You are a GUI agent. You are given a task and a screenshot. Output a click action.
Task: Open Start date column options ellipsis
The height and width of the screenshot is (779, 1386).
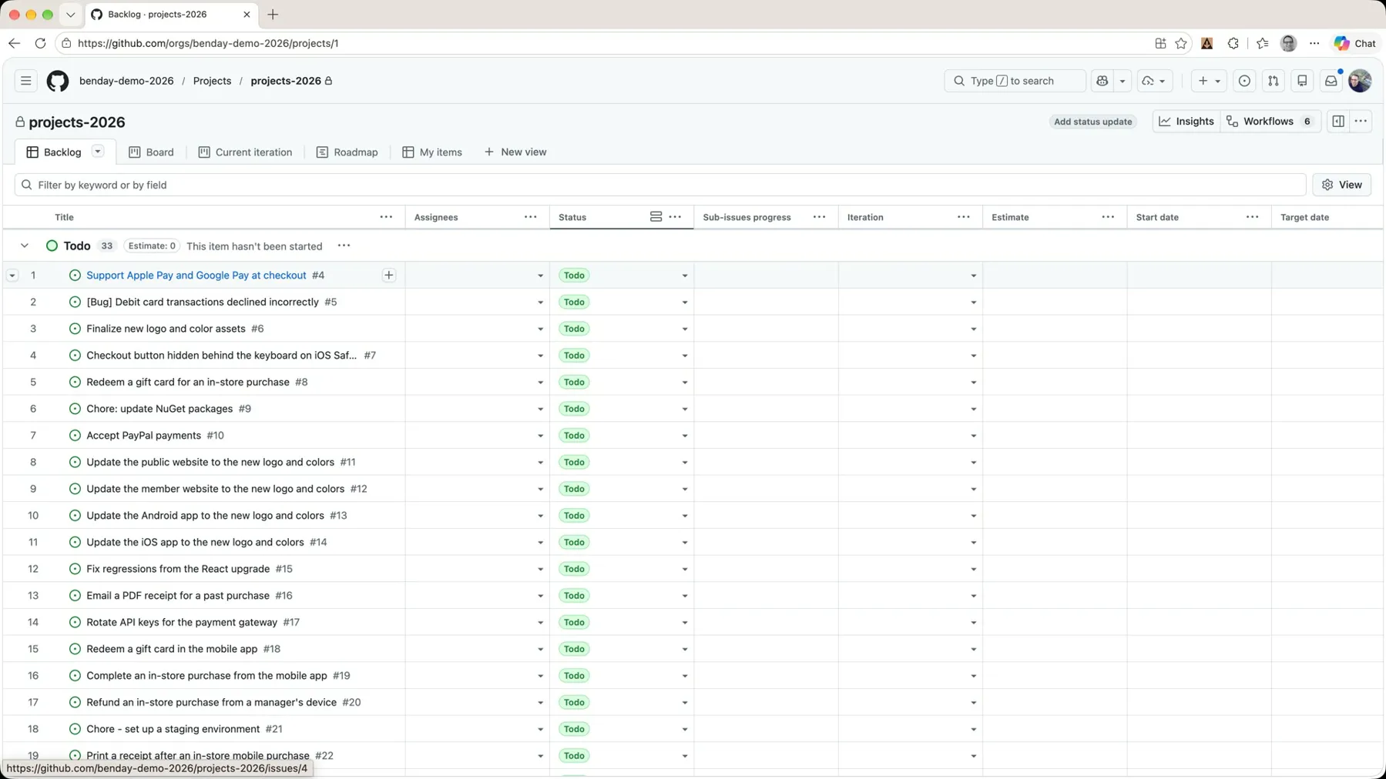tap(1253, 217)
